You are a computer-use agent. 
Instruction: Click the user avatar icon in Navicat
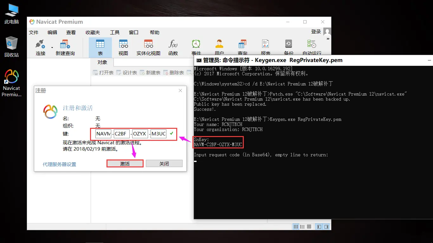[x=327, y=31]
